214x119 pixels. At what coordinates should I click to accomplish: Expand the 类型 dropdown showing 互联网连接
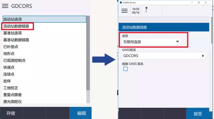152,42
